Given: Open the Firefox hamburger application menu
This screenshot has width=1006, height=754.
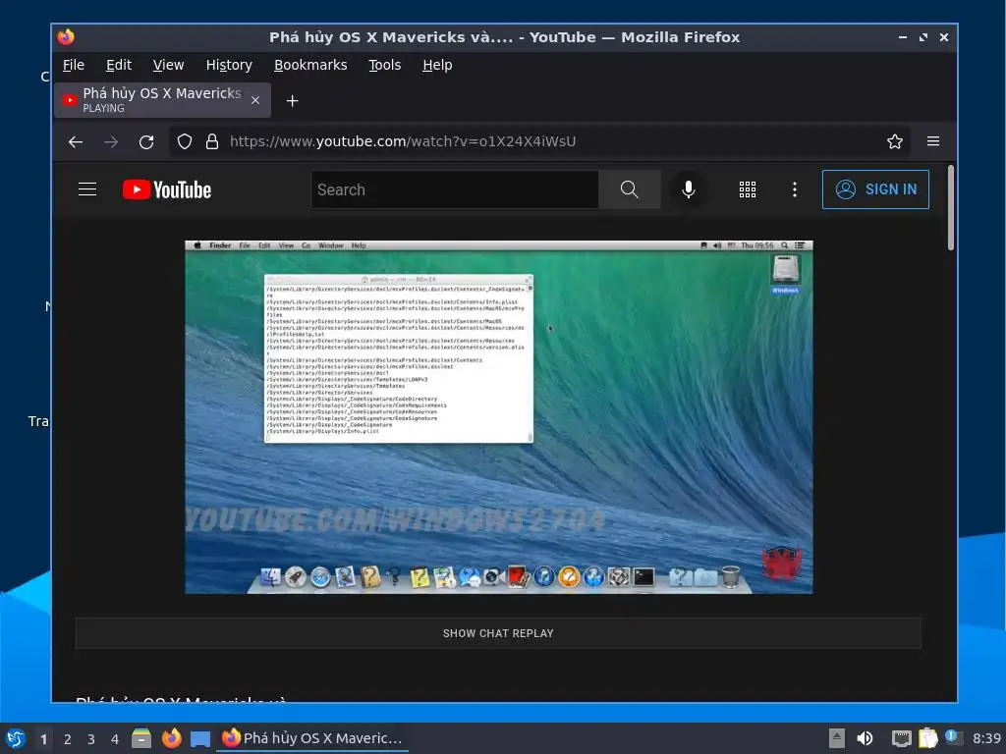Looking at the screenshot, I should [933, 141].
